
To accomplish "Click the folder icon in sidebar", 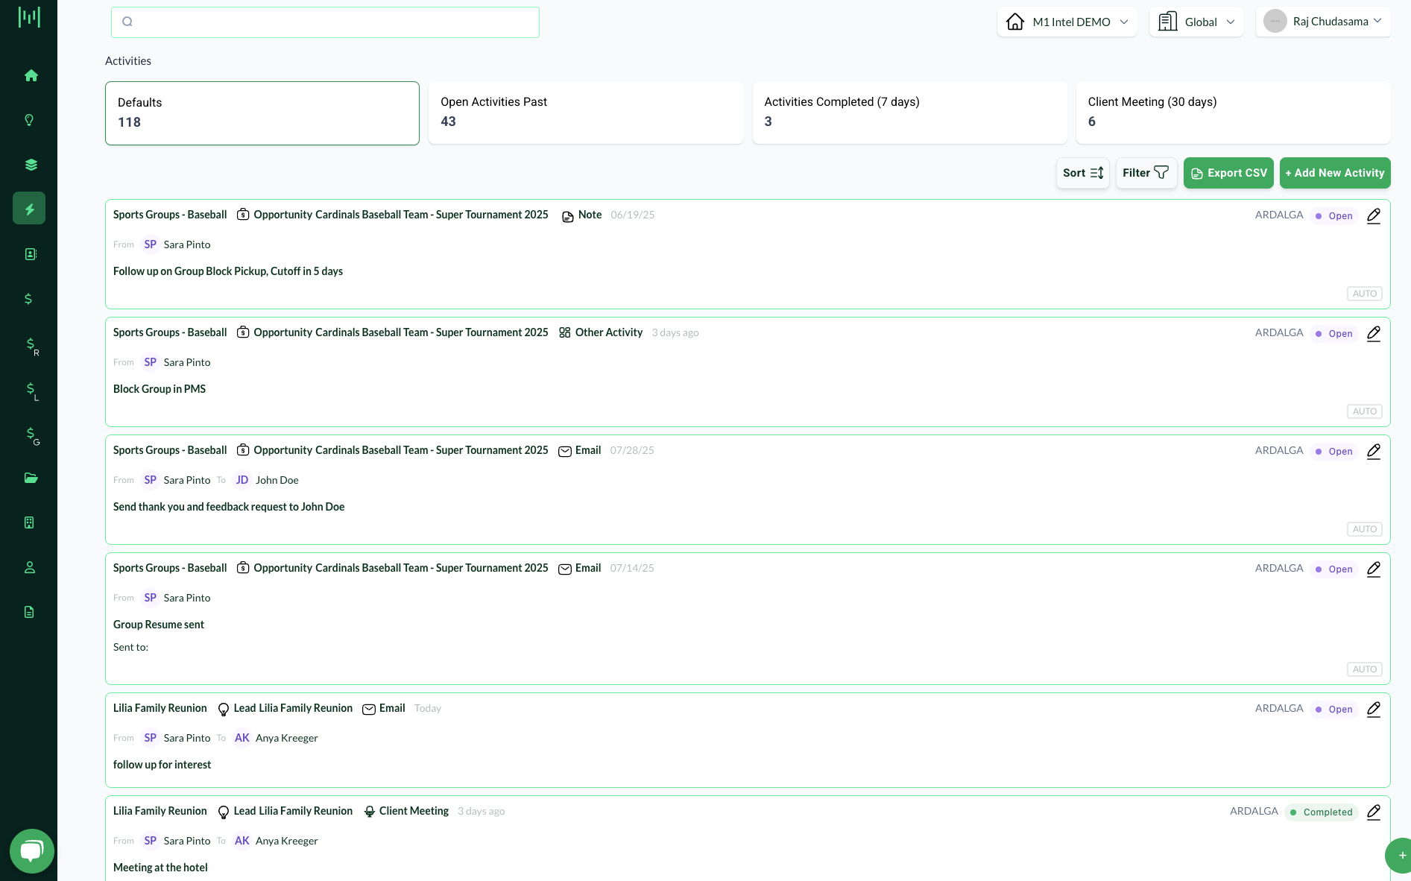I will point(31,478).
